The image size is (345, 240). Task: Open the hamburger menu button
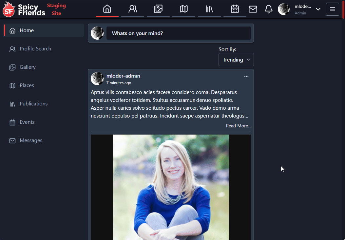pyautogui.click(x=332, y=9)
